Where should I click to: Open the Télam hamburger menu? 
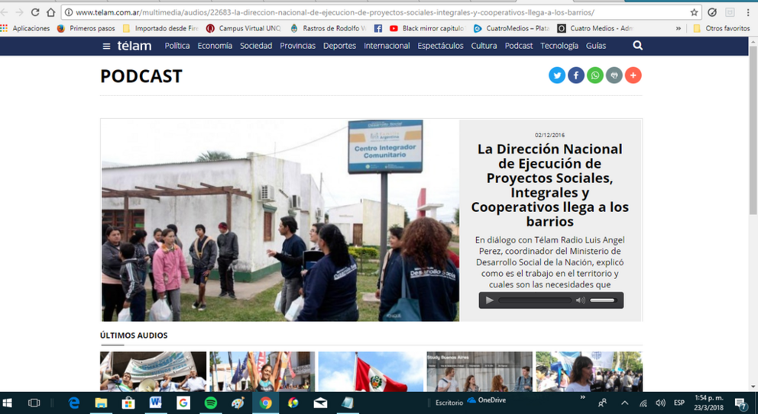point(106,47)
